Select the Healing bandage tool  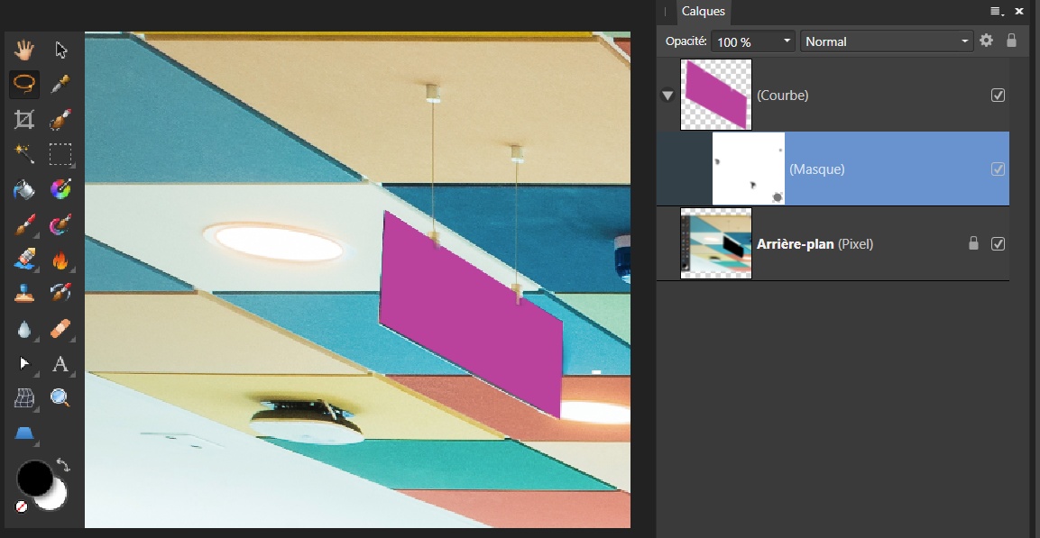[x=60, y=329]
